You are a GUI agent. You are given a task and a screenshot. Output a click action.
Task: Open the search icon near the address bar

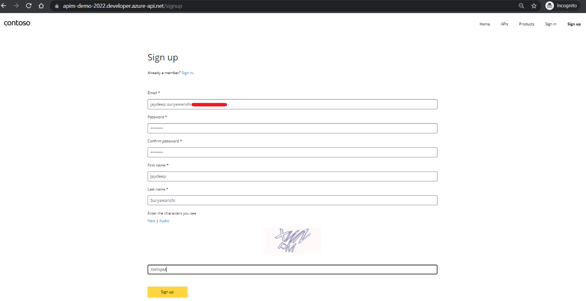pyautogui.click(x=521, y=6)
